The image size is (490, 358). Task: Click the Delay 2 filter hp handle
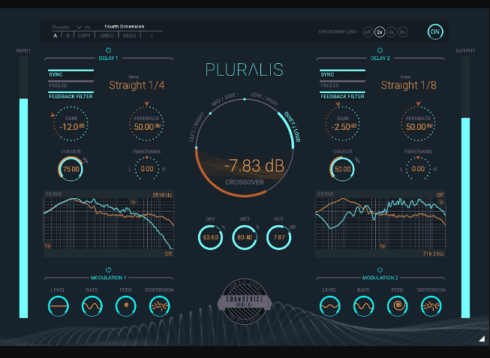point(382,245)
